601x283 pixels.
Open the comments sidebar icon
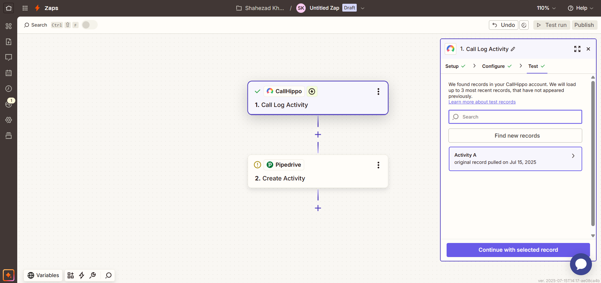click(8, 57)
